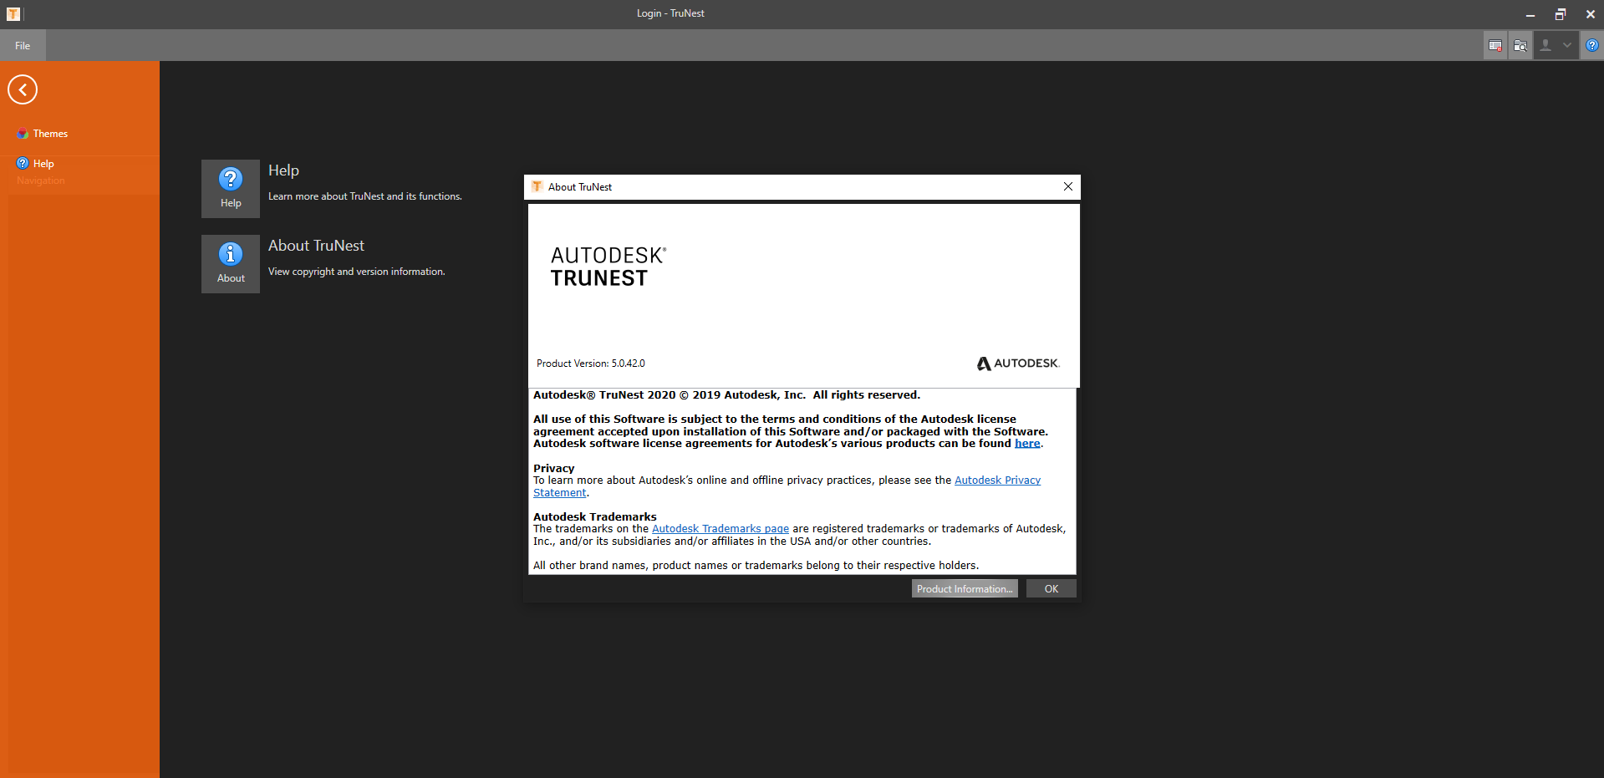Click the user profile silhouette icon

[1545, 46]
